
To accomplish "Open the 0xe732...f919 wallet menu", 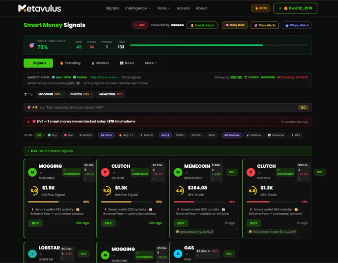I will coord(296,8).
